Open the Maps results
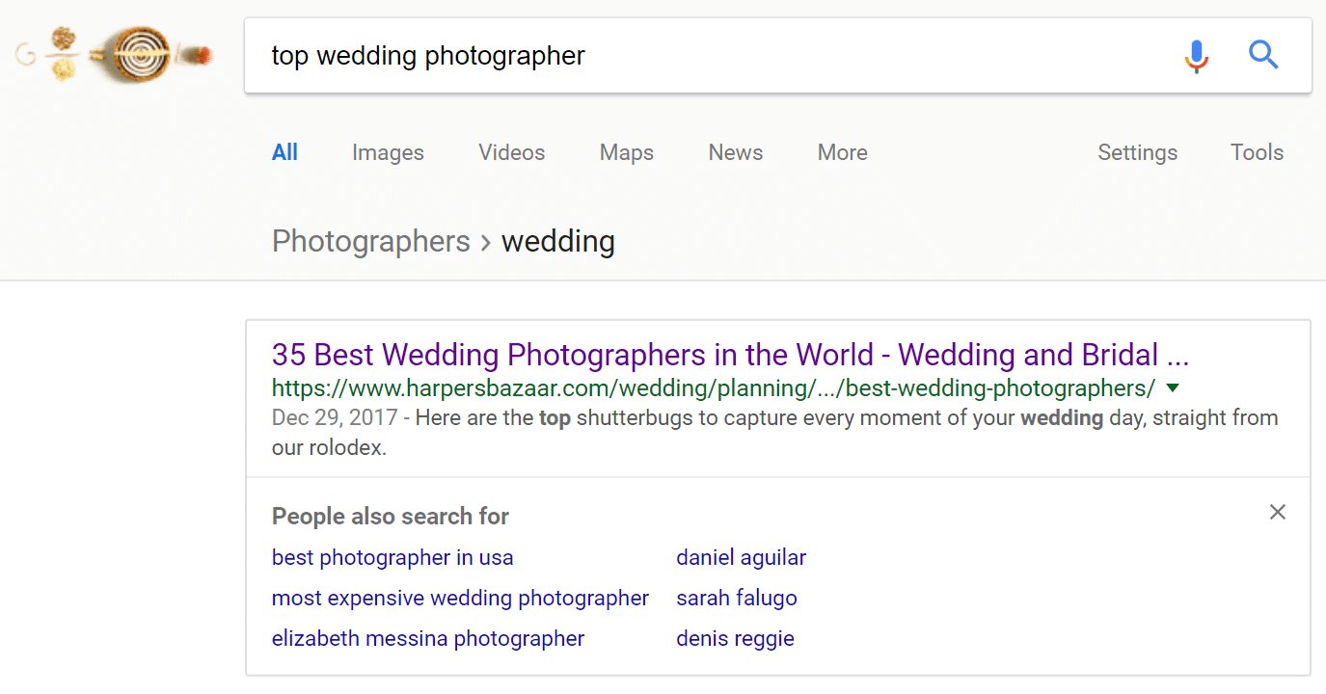 click(x=626, y=152)
